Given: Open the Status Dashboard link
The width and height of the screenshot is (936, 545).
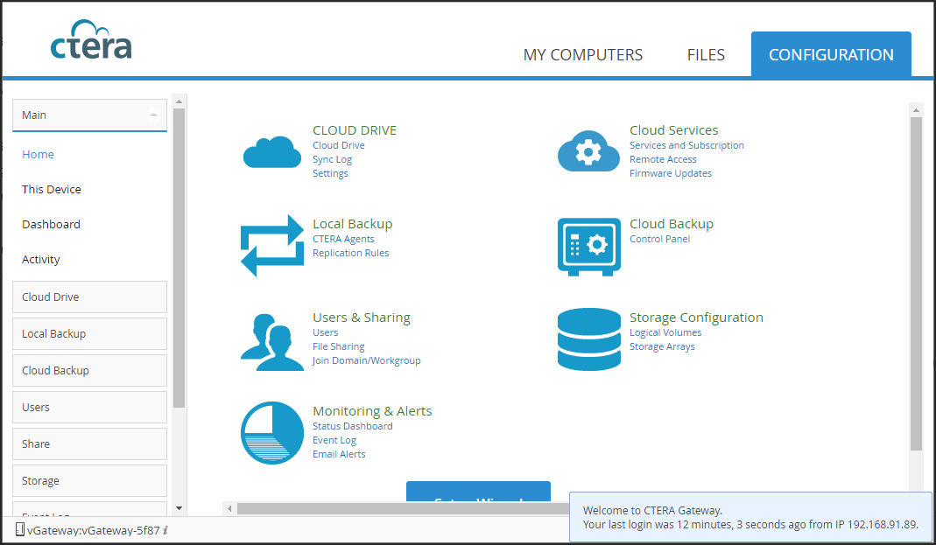Looking at the screenshot, I should pyautogui.click(x=352, y=426).
